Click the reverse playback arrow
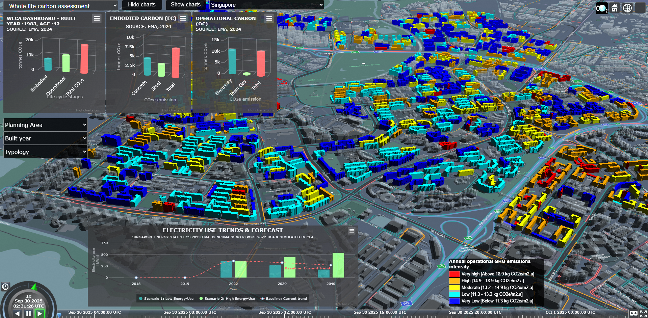Viewport: 648px width, 318px height. [x=17, y=314]
